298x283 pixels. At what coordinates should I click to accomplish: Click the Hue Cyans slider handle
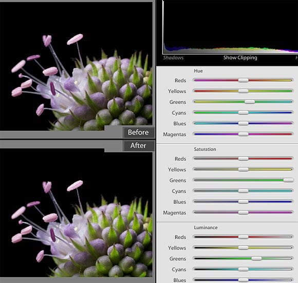(x=243, y=112)
